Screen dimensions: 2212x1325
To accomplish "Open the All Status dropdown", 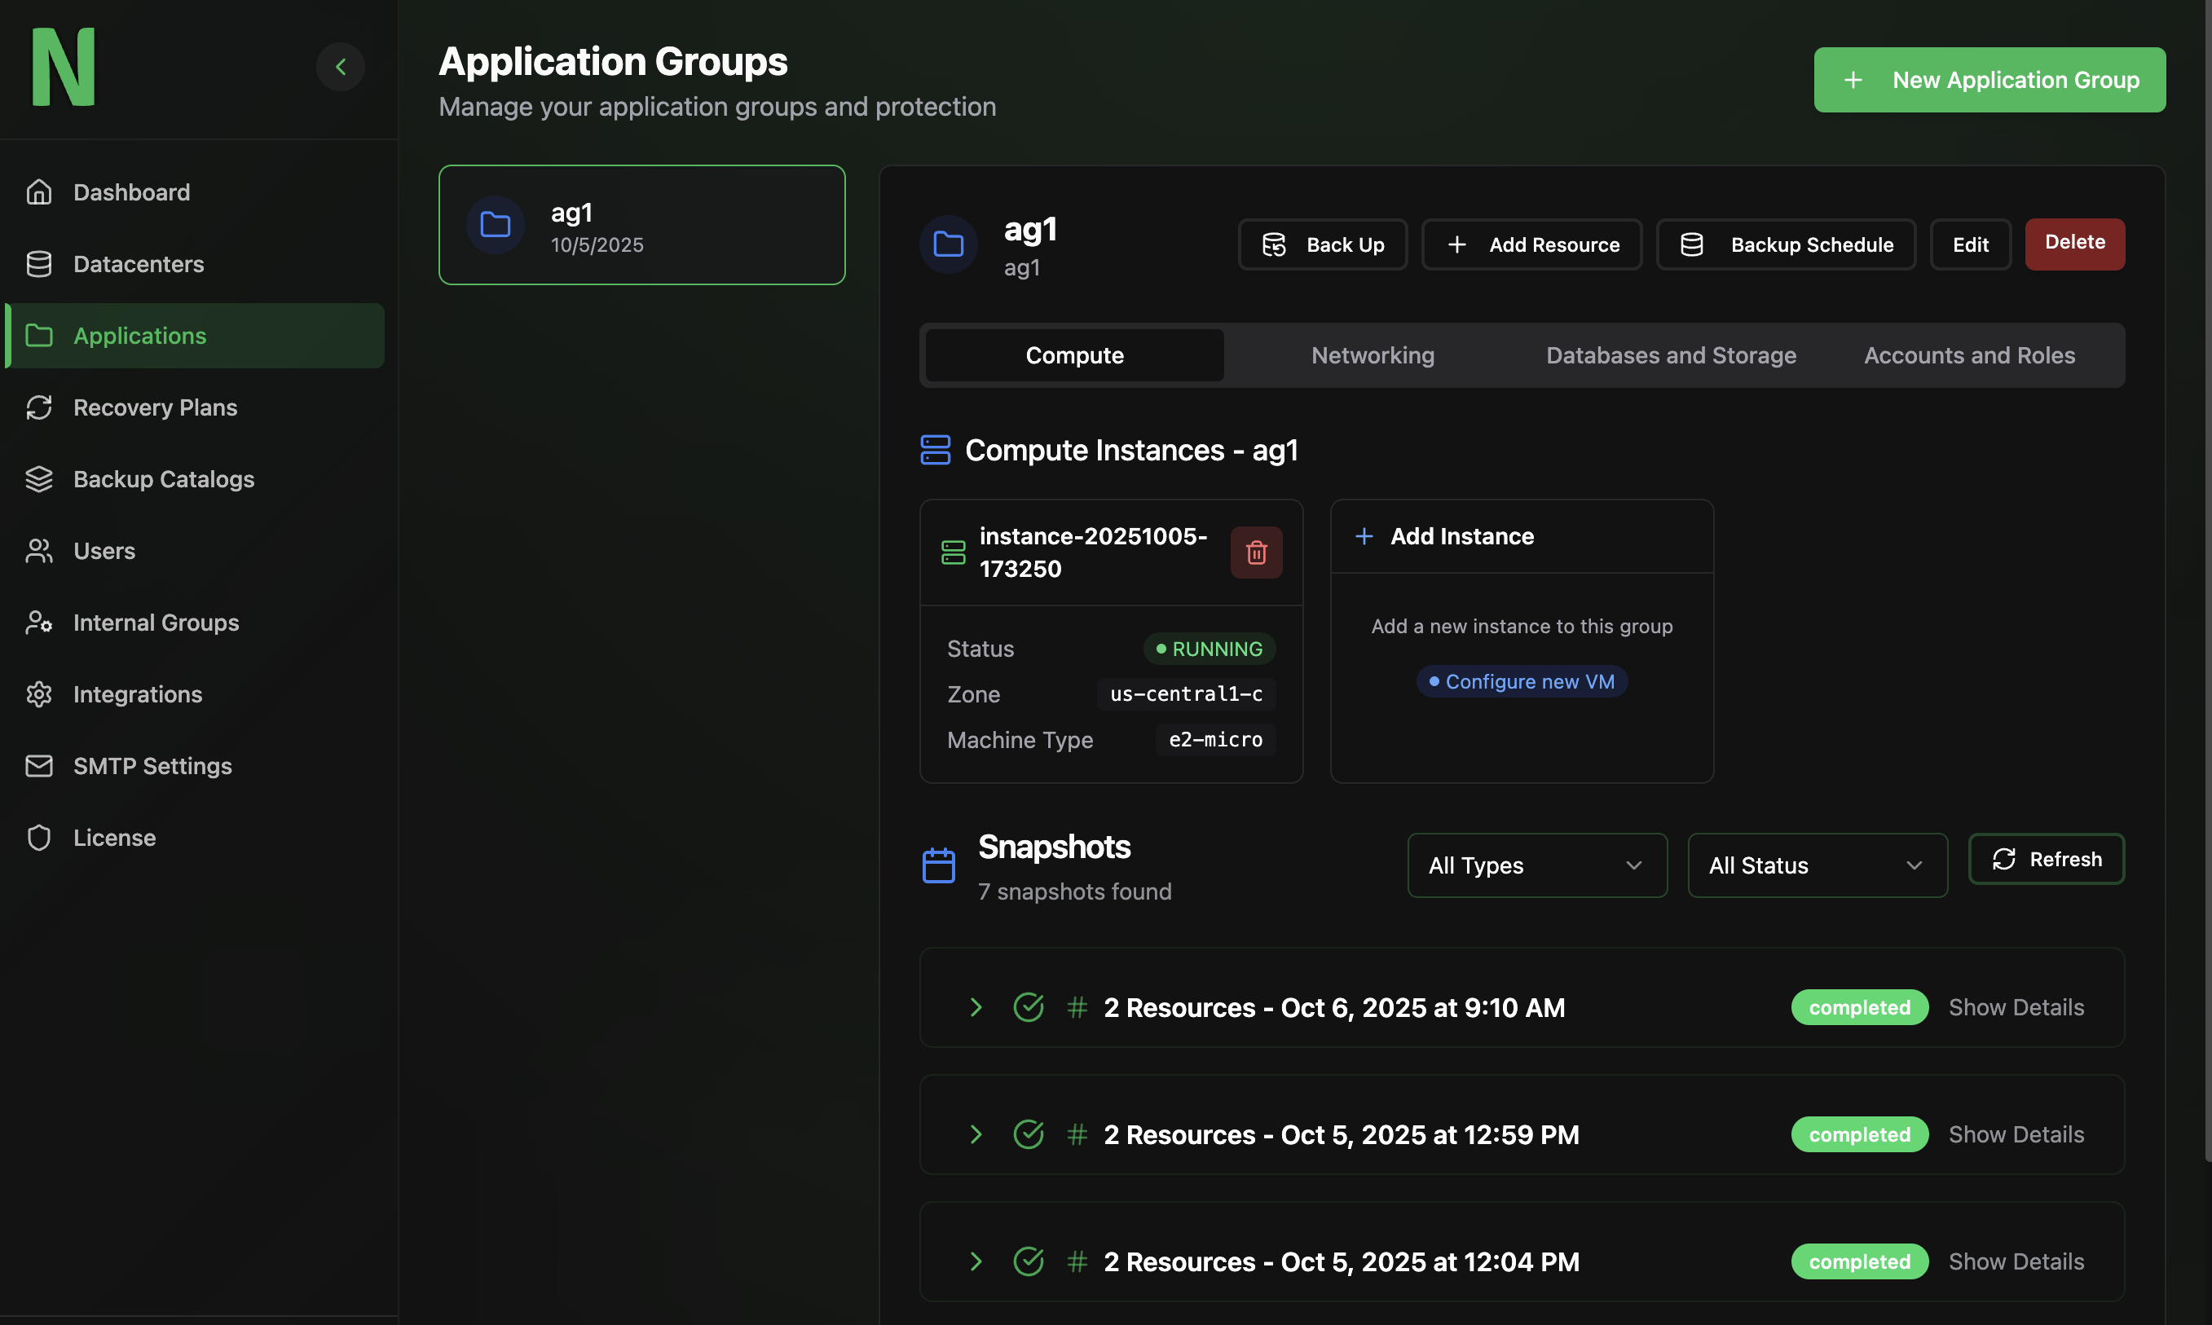I will click(1817, 865).
